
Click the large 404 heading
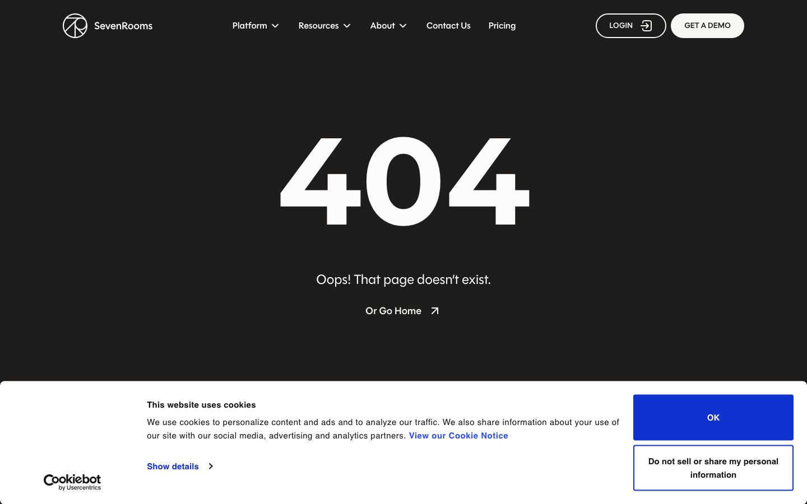point(404,181)
